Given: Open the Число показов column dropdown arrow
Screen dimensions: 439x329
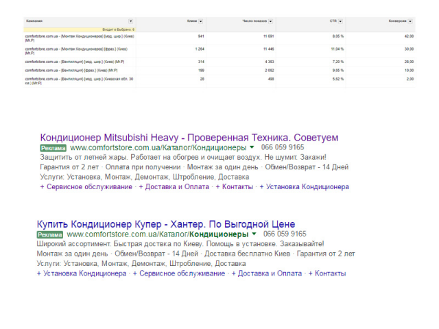Looking at the screenshot, I should [x=270, y=21].
